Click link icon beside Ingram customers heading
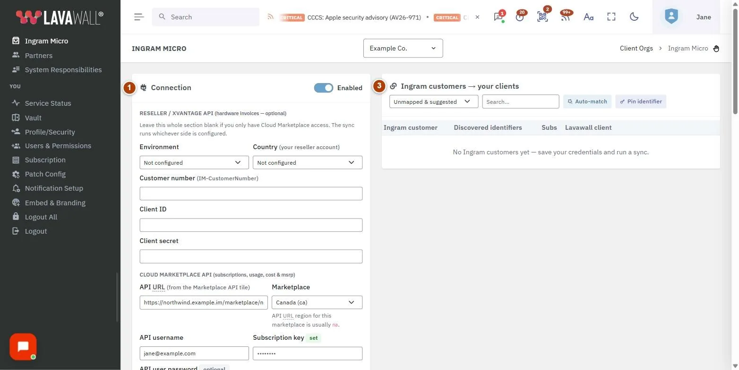The image size is (739, 370). pyautogui.click(x=393, y=86)
